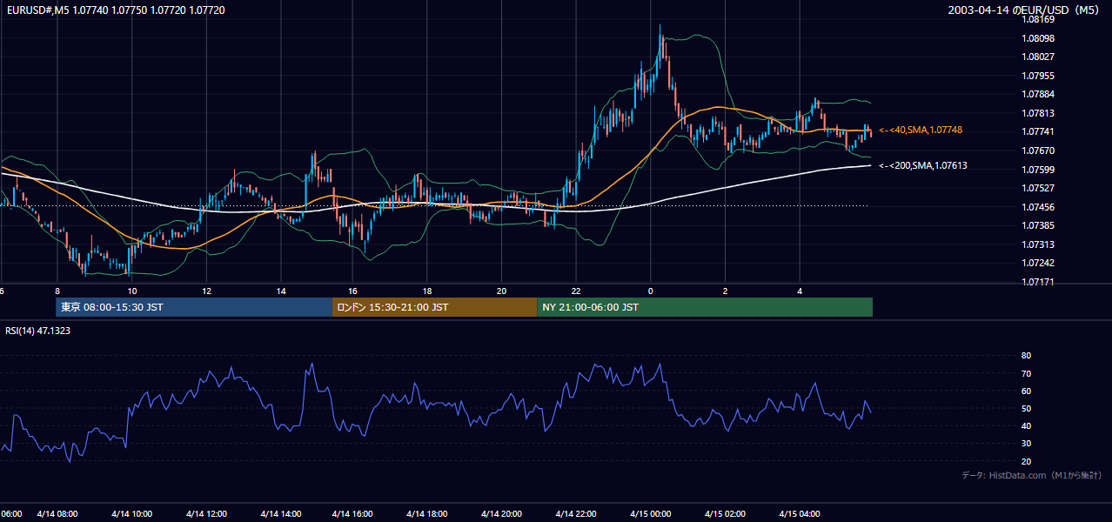Click the 4/15 02:00 bottom time label
This screenshot has width=1112, height=522.
coord(725,514)
